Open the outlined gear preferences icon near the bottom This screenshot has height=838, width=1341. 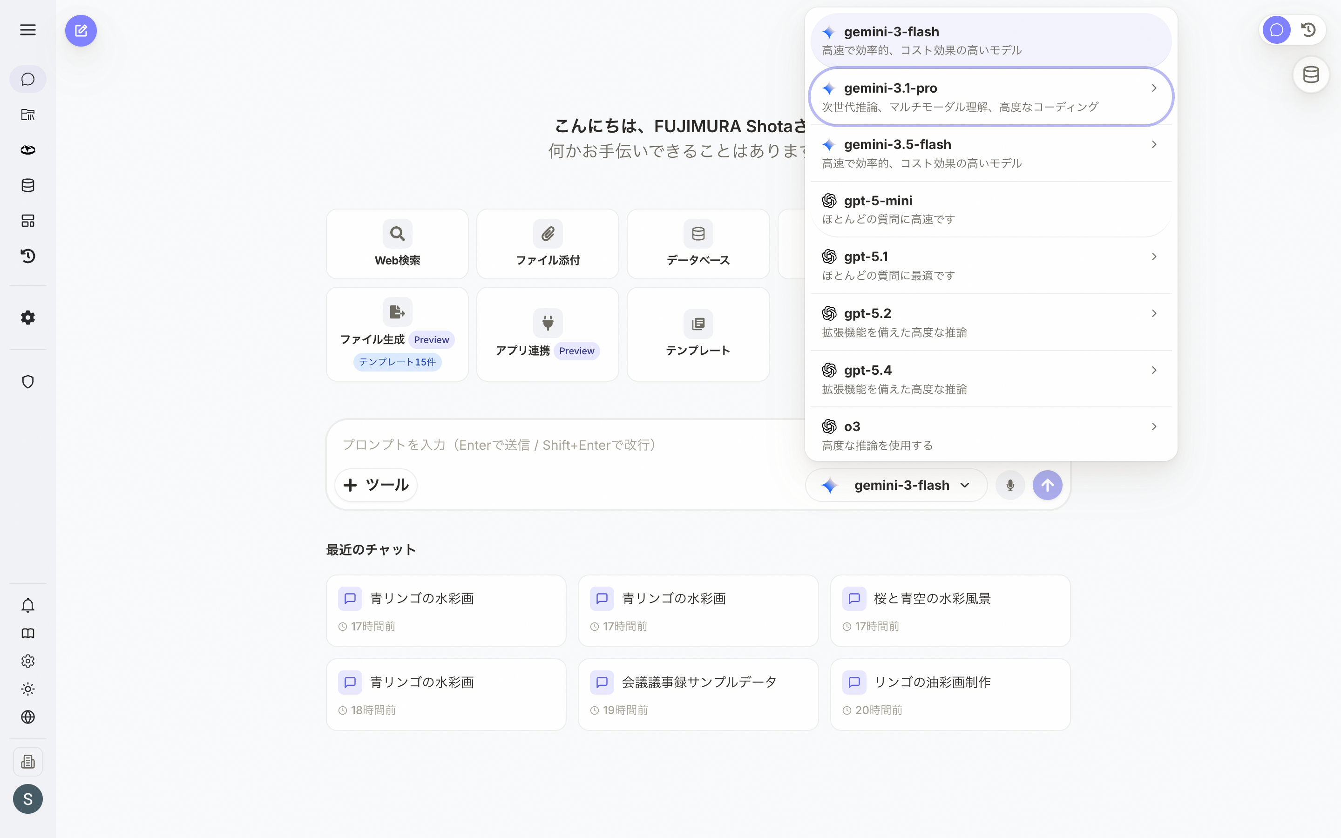(28, 661)
